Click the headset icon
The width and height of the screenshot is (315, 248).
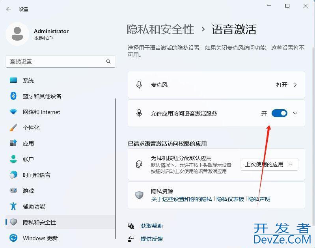[139, 164]
